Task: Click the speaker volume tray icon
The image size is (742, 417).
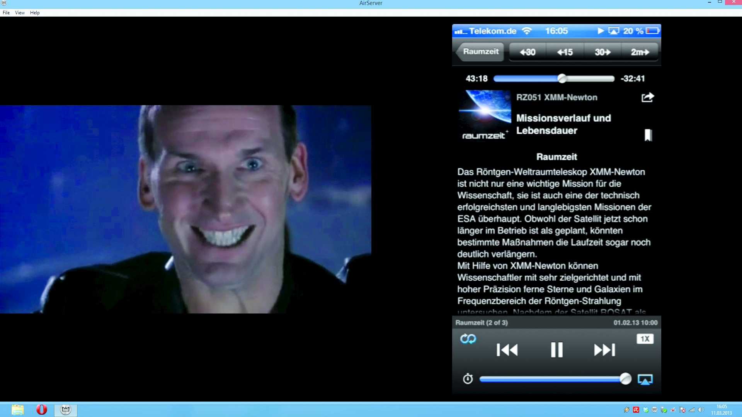Action: (x=701, y=410)
